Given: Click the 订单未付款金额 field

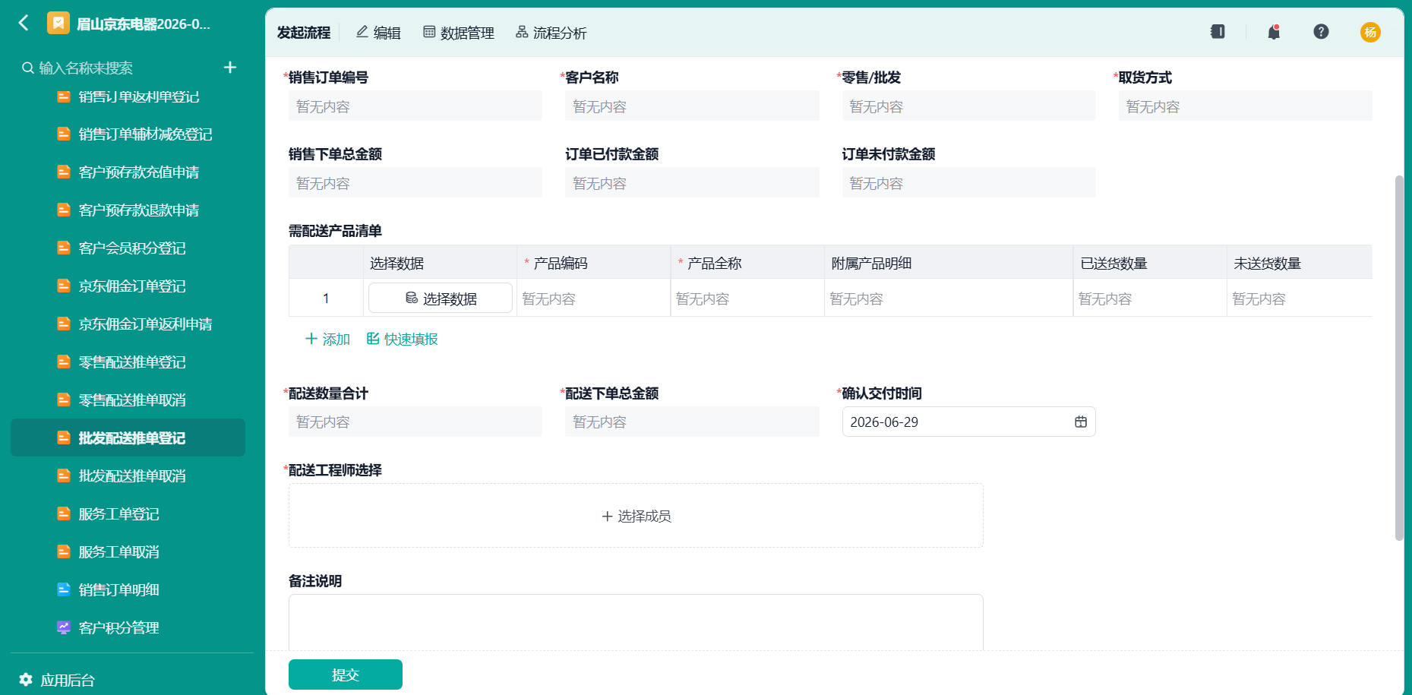Looking at the screenshot, I should [x=969, y=183].
